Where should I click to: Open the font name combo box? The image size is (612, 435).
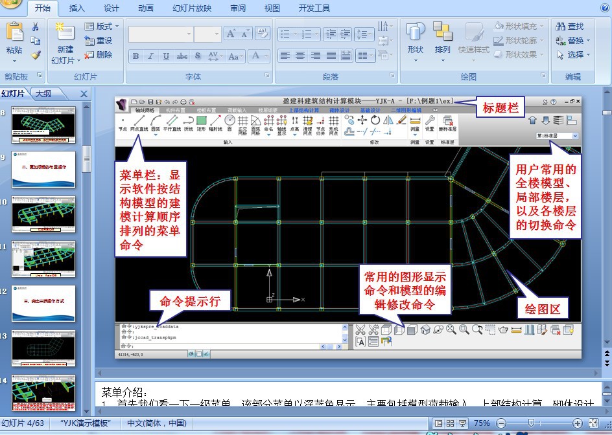tap(161, 34)
